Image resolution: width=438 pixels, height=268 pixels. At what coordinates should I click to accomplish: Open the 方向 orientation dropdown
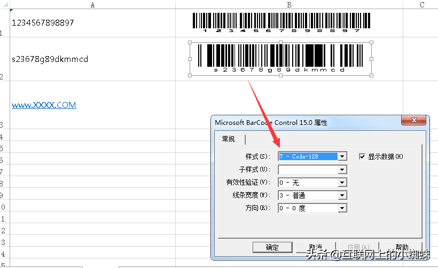(x=342, y=208)
